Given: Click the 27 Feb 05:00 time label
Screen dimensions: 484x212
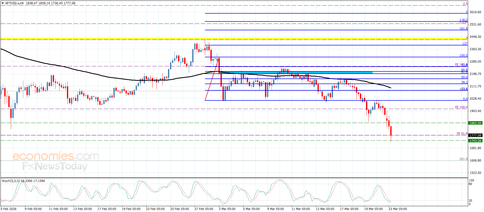Looking at the screenshot, I should [204, 209].
